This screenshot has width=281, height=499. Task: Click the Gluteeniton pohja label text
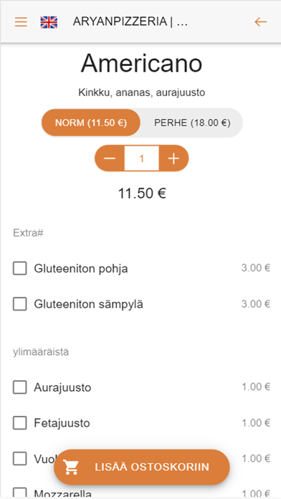click(81, 269)
